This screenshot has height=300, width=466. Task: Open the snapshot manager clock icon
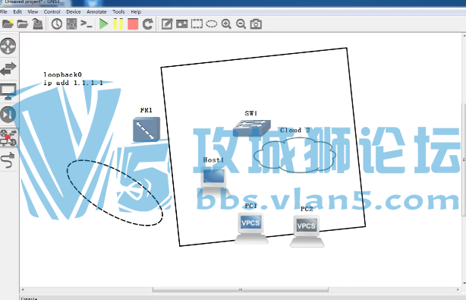point(57,24)
